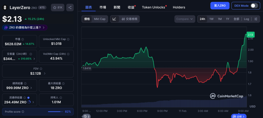263x118 pixels.
Task: Click info icon next to Unlocked Mkt Cap
Action: click(x=68, y=39)
